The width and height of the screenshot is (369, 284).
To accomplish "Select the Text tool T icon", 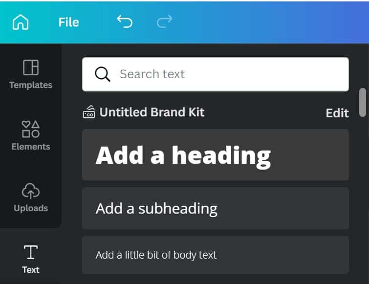I will coord(31,252).
